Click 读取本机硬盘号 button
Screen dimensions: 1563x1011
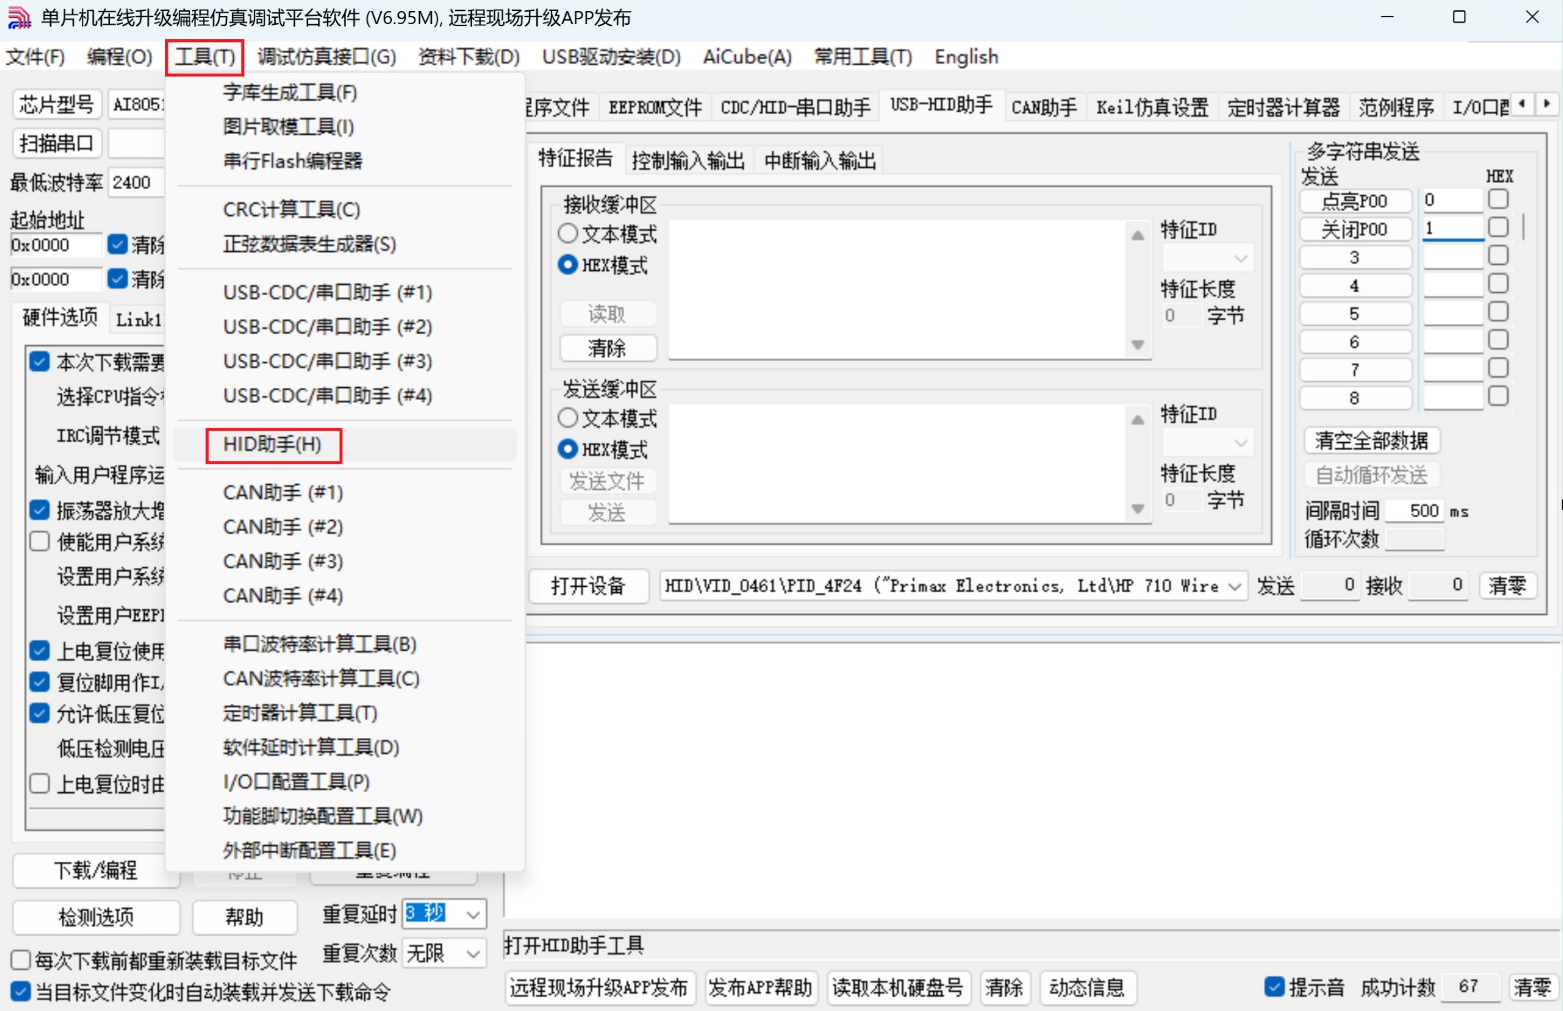(898, 988)
